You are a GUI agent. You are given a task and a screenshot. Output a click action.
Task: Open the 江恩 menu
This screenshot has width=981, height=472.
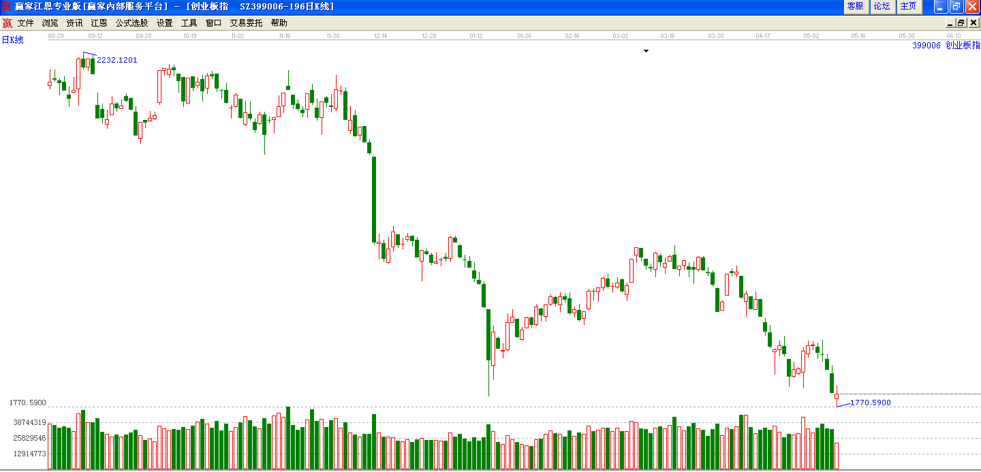[x=99, y=23]
